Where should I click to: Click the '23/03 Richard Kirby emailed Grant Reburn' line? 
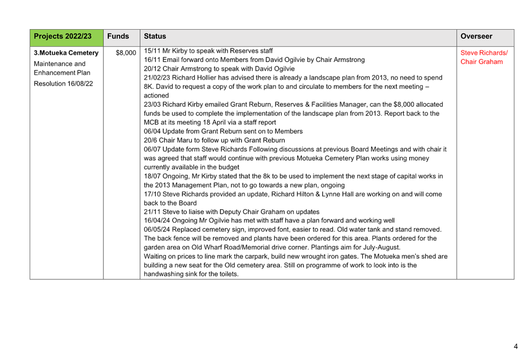pos(293,104)
